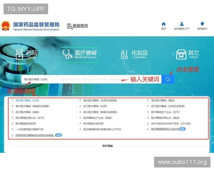Click the National Medical Products Administration text
This screenshot has height=171, width=214.
[x=36, y=30]
